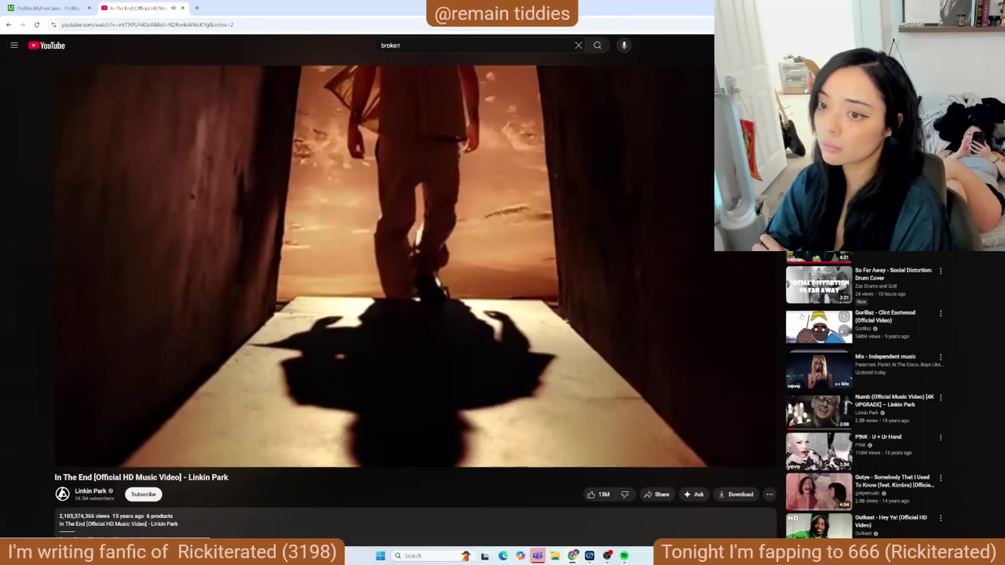Open Numb (Official Music Video) title
The width and height of the screenshot is (1005, 565).
pos(894,401)
